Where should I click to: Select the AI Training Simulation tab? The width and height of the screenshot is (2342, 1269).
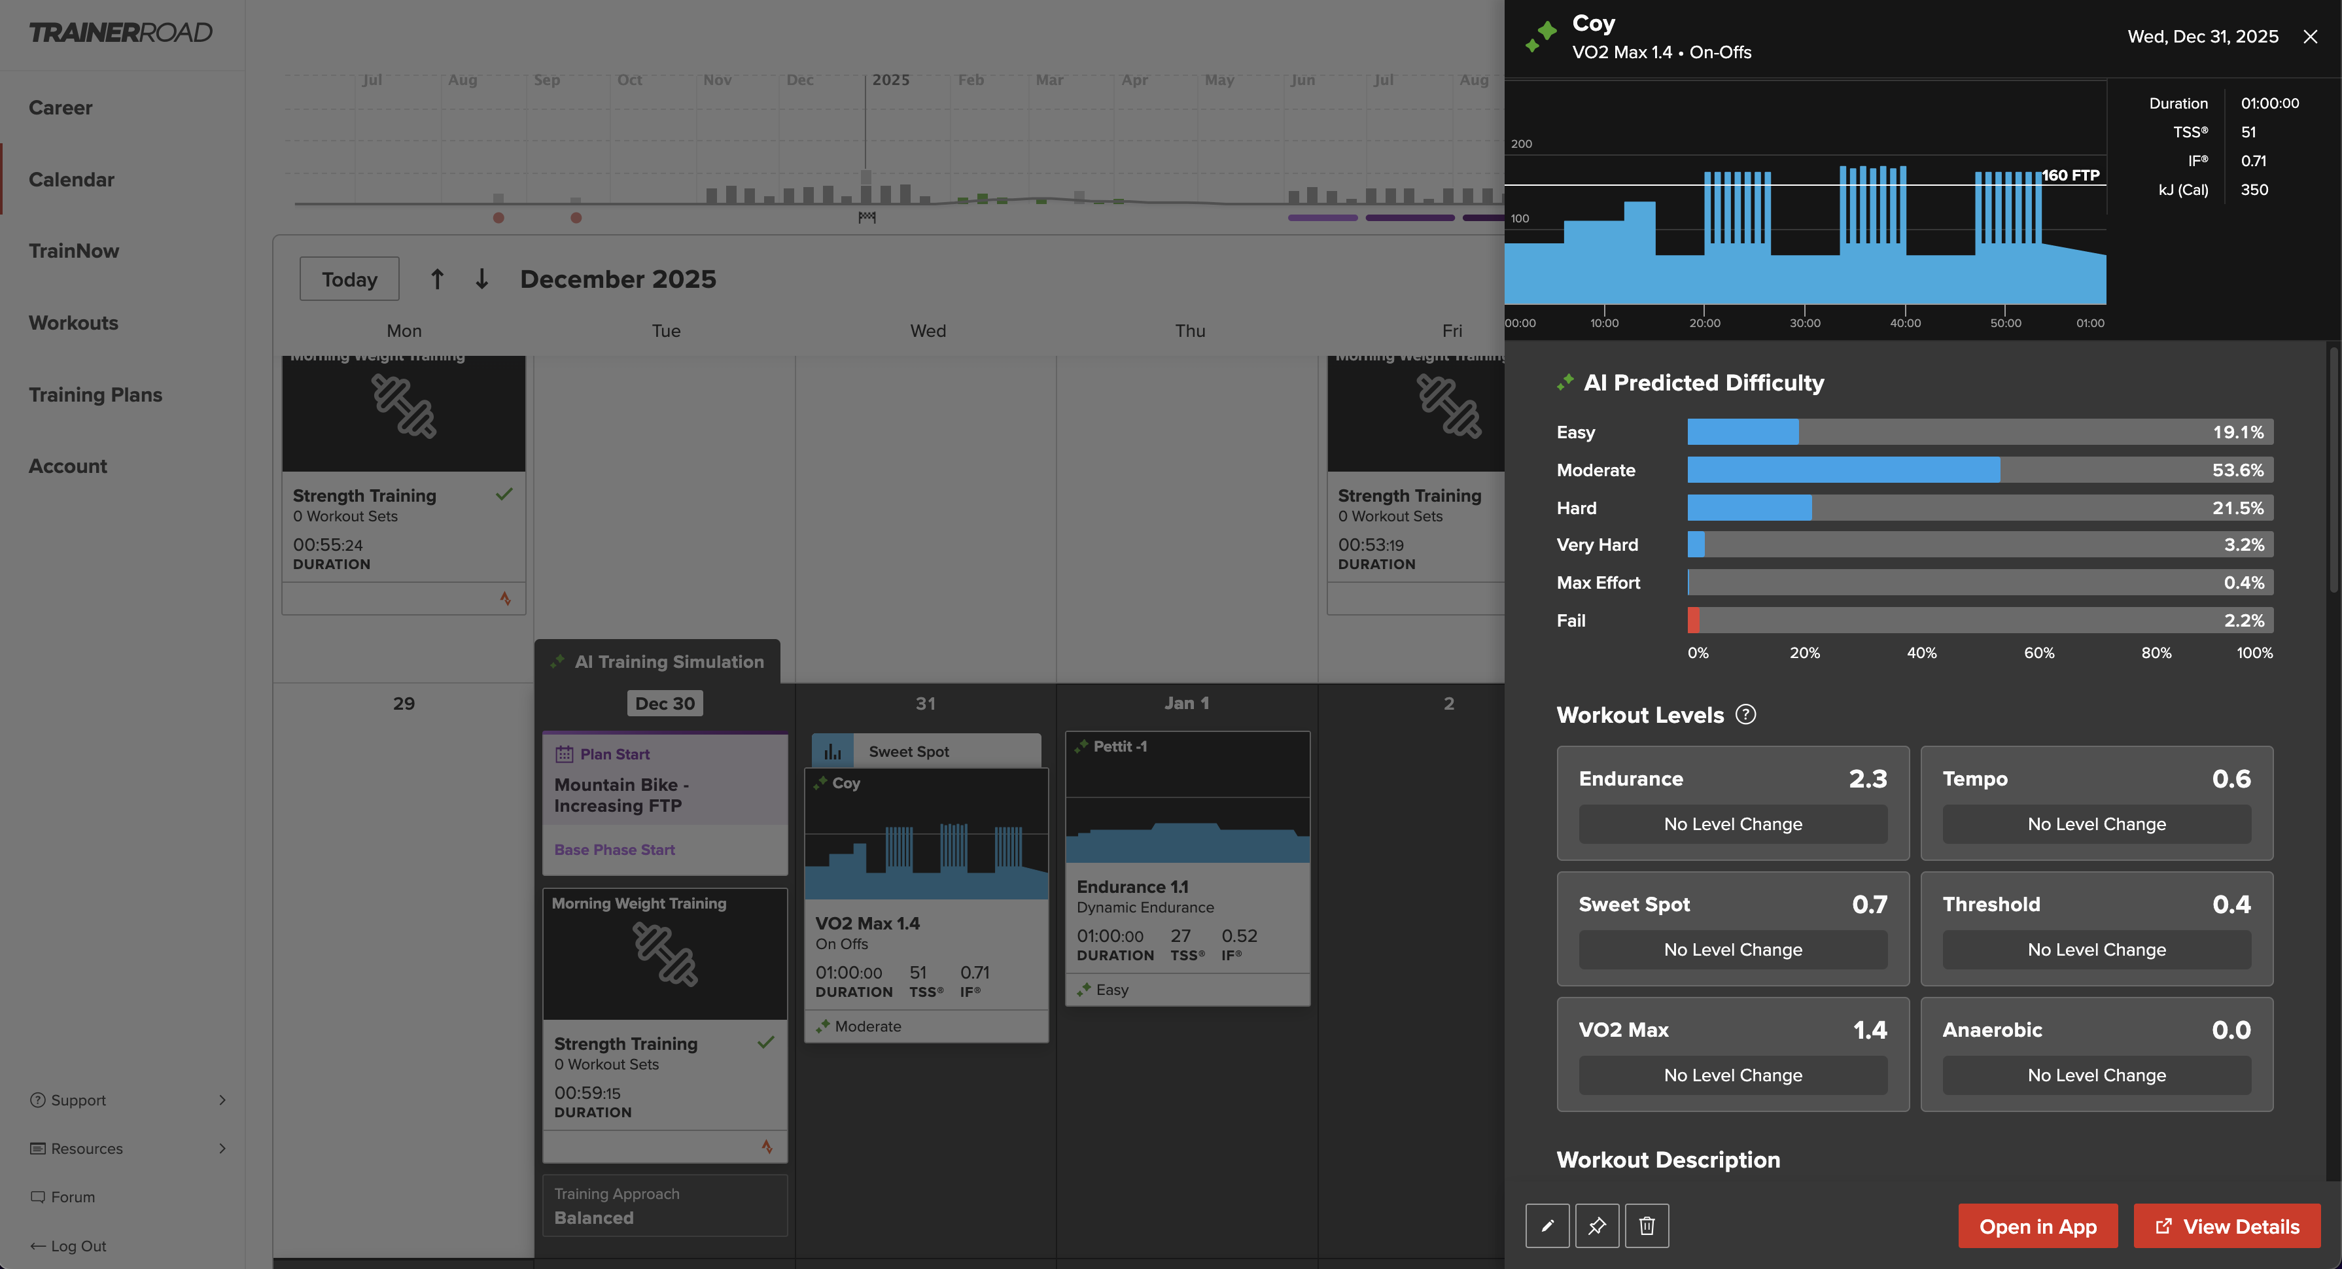coord(657,662)
